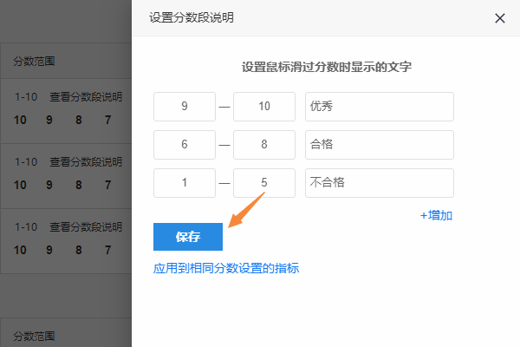Edit the 优秀 description field
The height and width of the screenshot is (347, 520).
pos(380,107)
